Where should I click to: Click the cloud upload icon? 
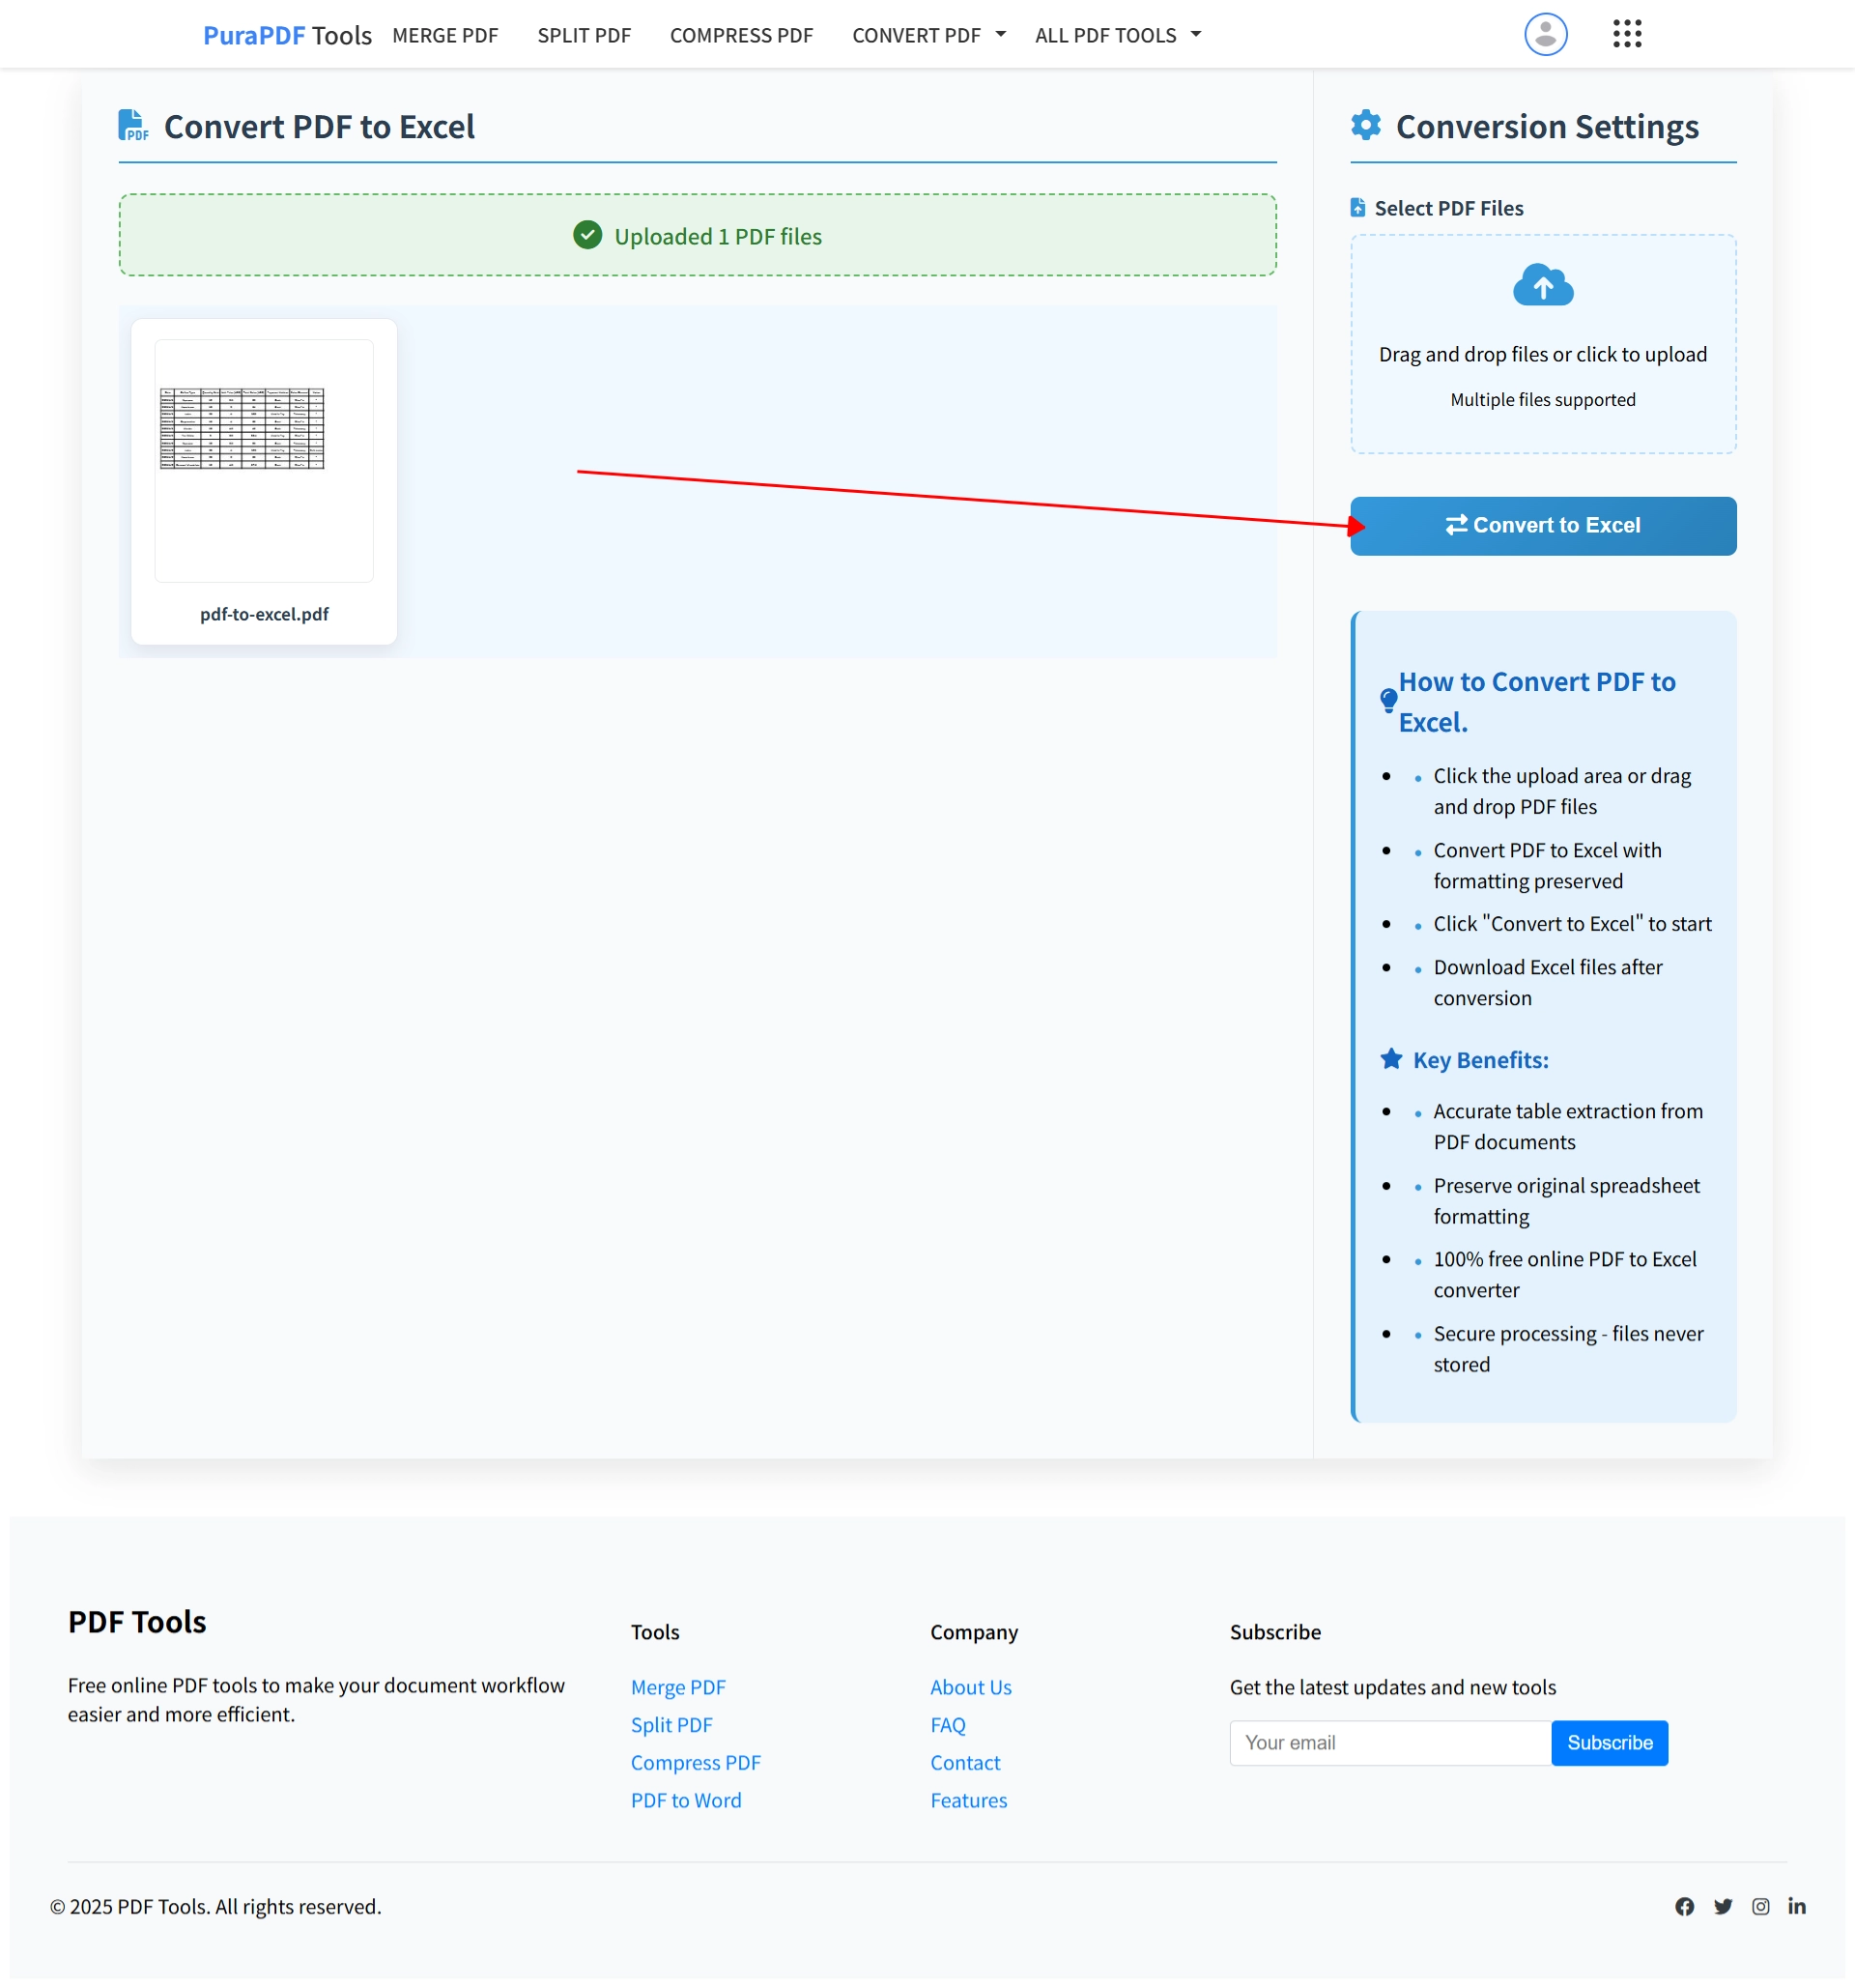pos(1542,286)
